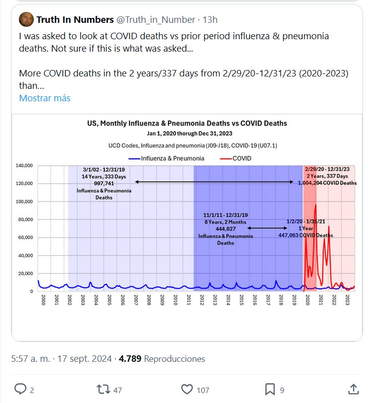Click the 107 likes count
371x403 pixels.
click(202, 390)
